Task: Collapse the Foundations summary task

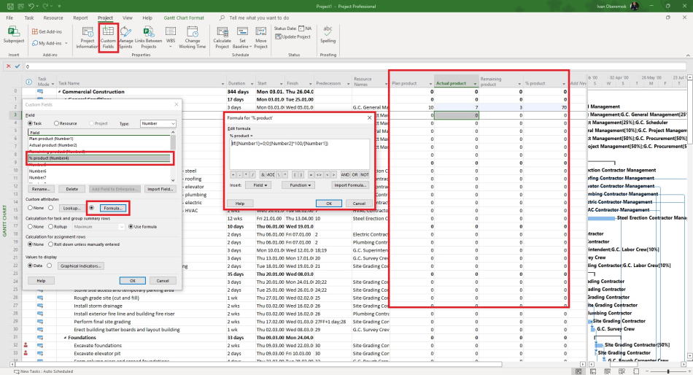Action: [66, 337]
